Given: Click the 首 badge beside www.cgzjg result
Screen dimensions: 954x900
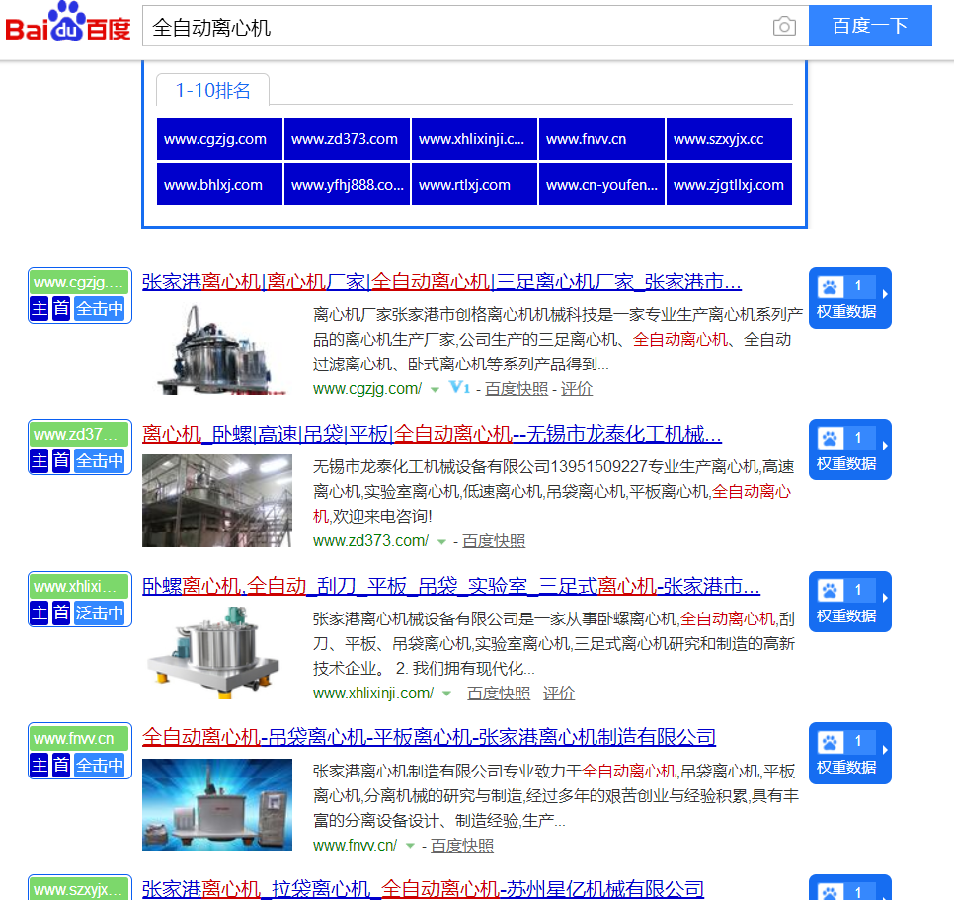Looking at the screenshot, I should tap(61, 309).
